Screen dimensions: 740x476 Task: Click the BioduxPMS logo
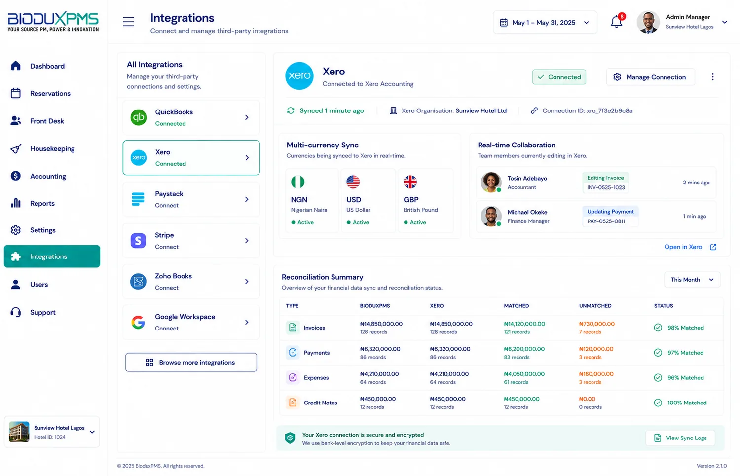(x=53, y=22)
